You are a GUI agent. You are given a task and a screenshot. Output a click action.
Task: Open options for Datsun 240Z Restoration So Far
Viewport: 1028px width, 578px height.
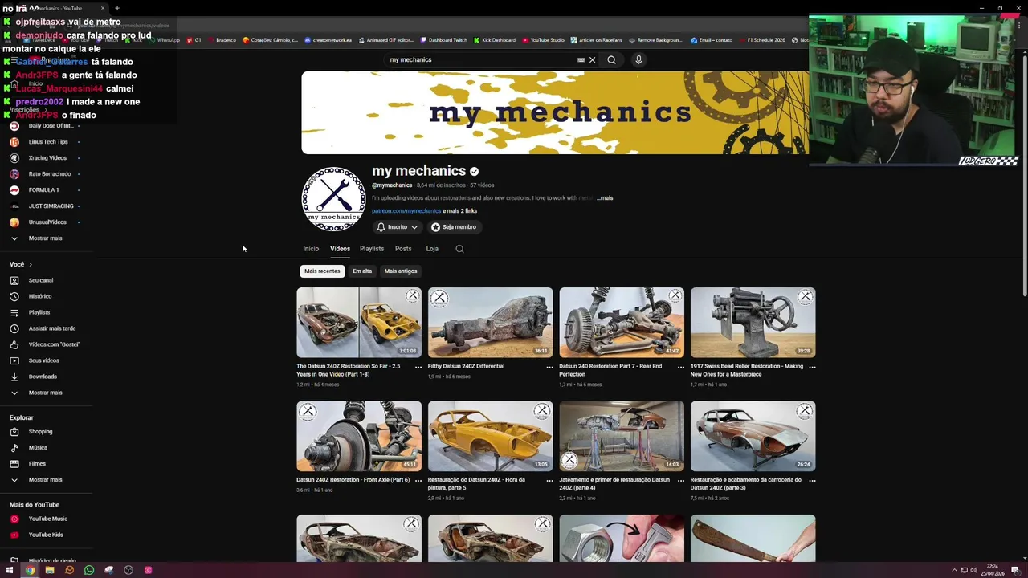coord(418,367)
